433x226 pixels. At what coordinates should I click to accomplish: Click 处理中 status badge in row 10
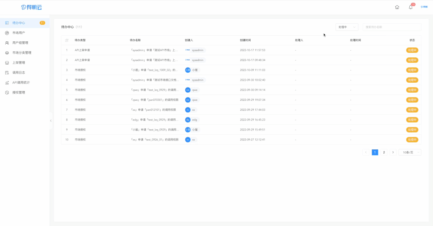click(412, 140)
